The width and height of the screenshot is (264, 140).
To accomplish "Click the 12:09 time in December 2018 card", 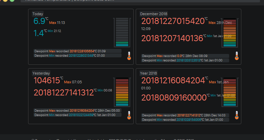I will pyautogui.click(x=146, y=29).
